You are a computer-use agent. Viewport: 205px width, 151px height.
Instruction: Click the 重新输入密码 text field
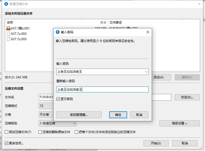pyautogui.click(x=102, y=89)
